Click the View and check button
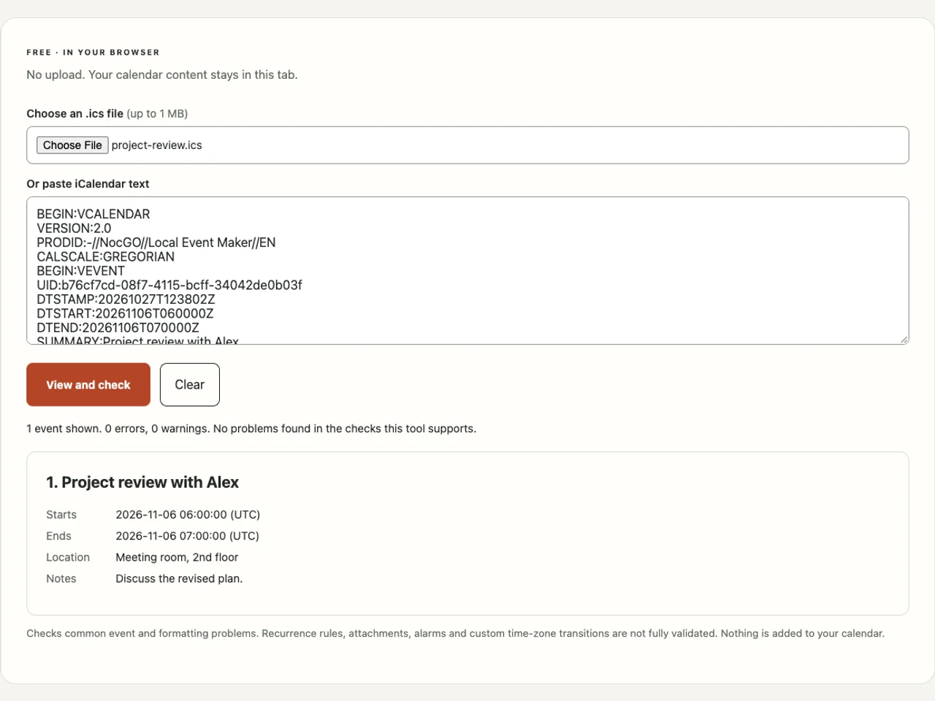Viewport: 935px width, 701px height. point(88,385)
